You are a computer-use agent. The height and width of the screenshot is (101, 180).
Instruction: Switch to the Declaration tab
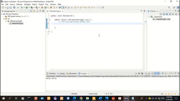pyautogui.click(x=72, y=74)
